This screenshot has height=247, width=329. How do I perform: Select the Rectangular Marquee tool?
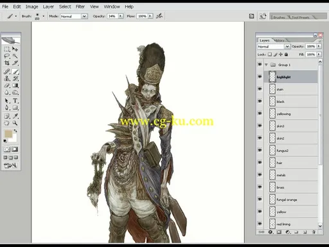tap(6, 50)
